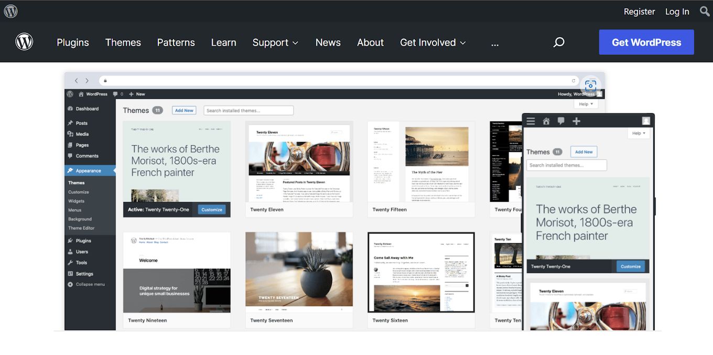
Task: Click Add New beside the desktop Themes heading
Action: (184, 110)
